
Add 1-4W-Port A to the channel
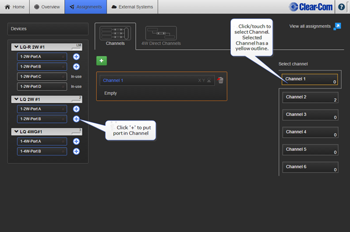click(x=76, y=141)
